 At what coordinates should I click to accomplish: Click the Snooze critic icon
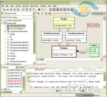(28, 81)
